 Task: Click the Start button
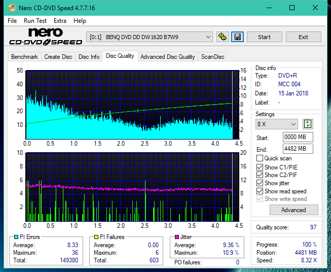pyautogui.click(x=264, y=37)
